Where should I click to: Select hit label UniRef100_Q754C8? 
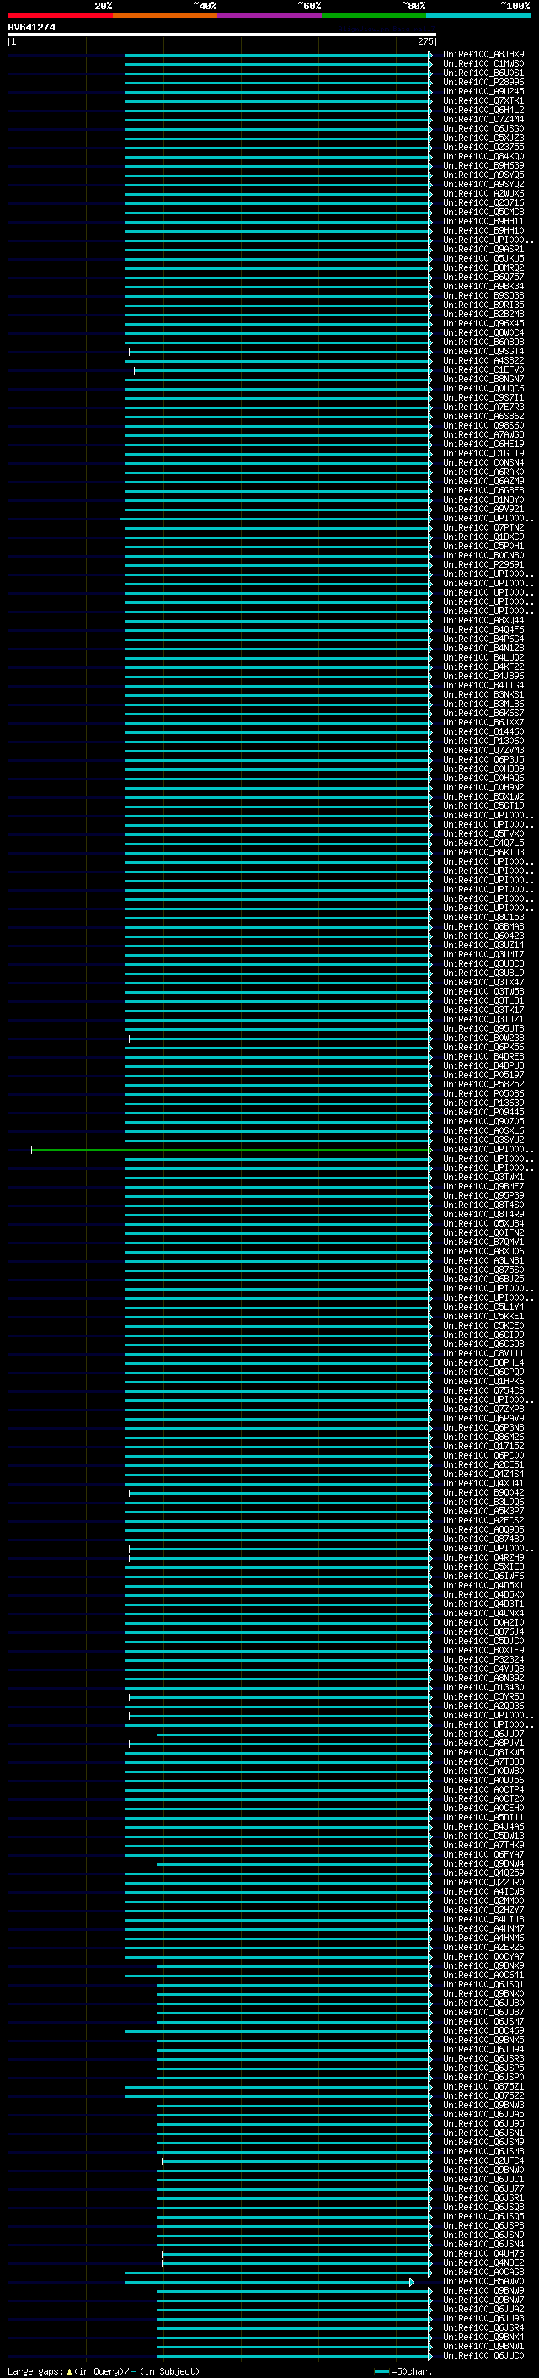coord(483,1390)
